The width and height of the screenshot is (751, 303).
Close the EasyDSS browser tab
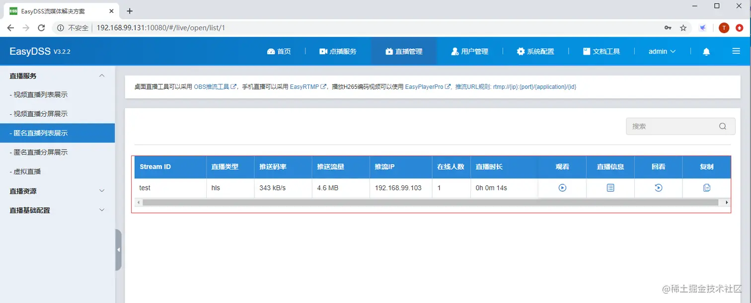[111, 11]
